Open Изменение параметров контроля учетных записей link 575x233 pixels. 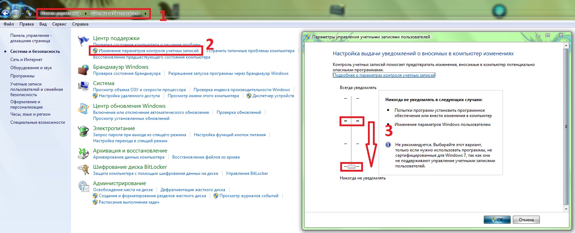coord(149,51)
